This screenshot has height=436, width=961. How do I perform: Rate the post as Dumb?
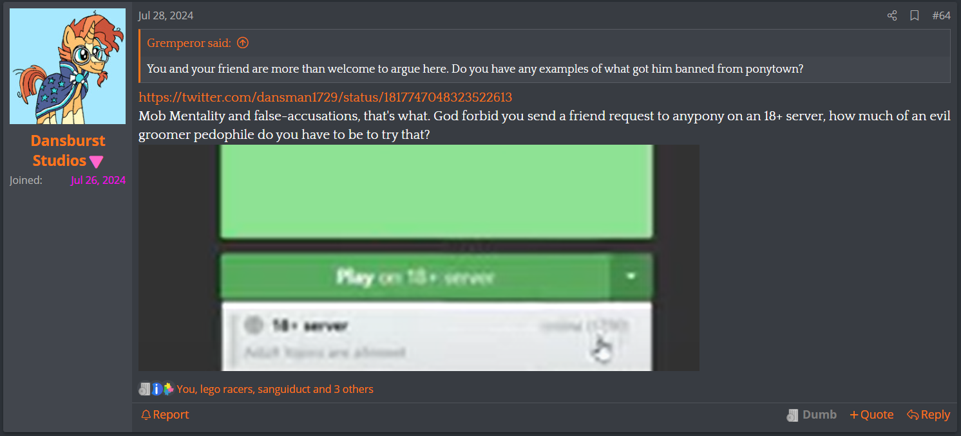point(812,415)
